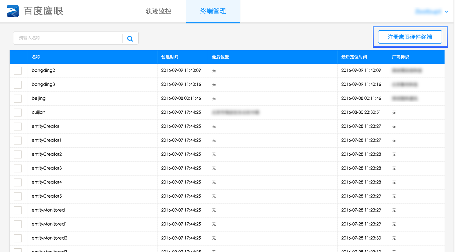
Task: Mark the entityMonitored1 checkbox
Action: tap(18, 224)
